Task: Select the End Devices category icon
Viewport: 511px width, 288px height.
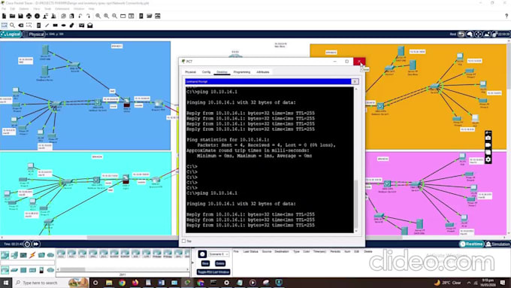Action: (x=14, y=255)
